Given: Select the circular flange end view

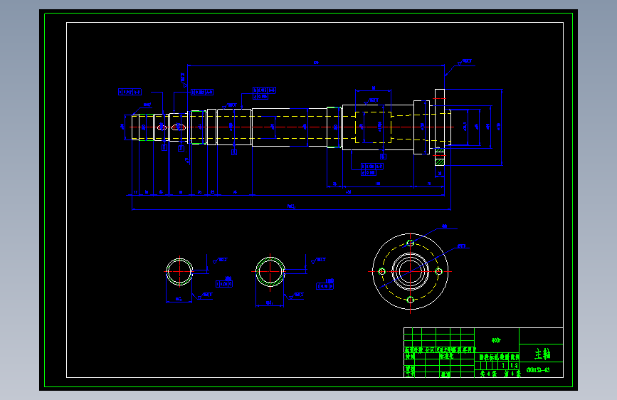Looking at the screenshot, I should tap(410, 272).
